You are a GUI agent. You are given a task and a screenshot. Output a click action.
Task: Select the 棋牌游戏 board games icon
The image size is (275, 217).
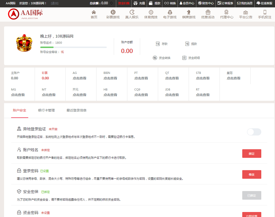tap(189, 14)
